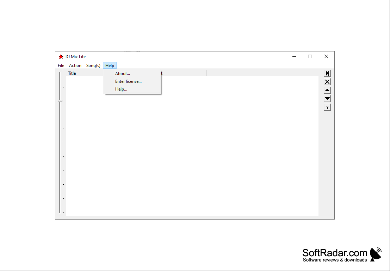Close the DJ Mix Lite window

click(326, 56)
